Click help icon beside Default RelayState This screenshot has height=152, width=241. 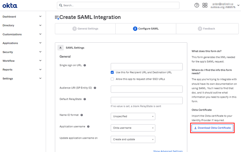tap(85, 99)
